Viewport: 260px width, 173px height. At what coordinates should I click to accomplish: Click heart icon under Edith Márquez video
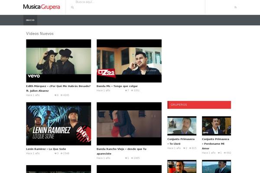click(x=55, y=95)
